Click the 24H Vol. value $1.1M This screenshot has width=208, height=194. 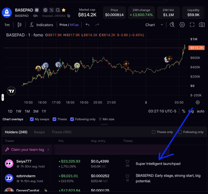point(168,15)
